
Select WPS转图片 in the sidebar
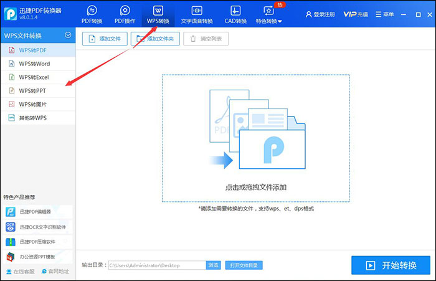click(38, 104)
